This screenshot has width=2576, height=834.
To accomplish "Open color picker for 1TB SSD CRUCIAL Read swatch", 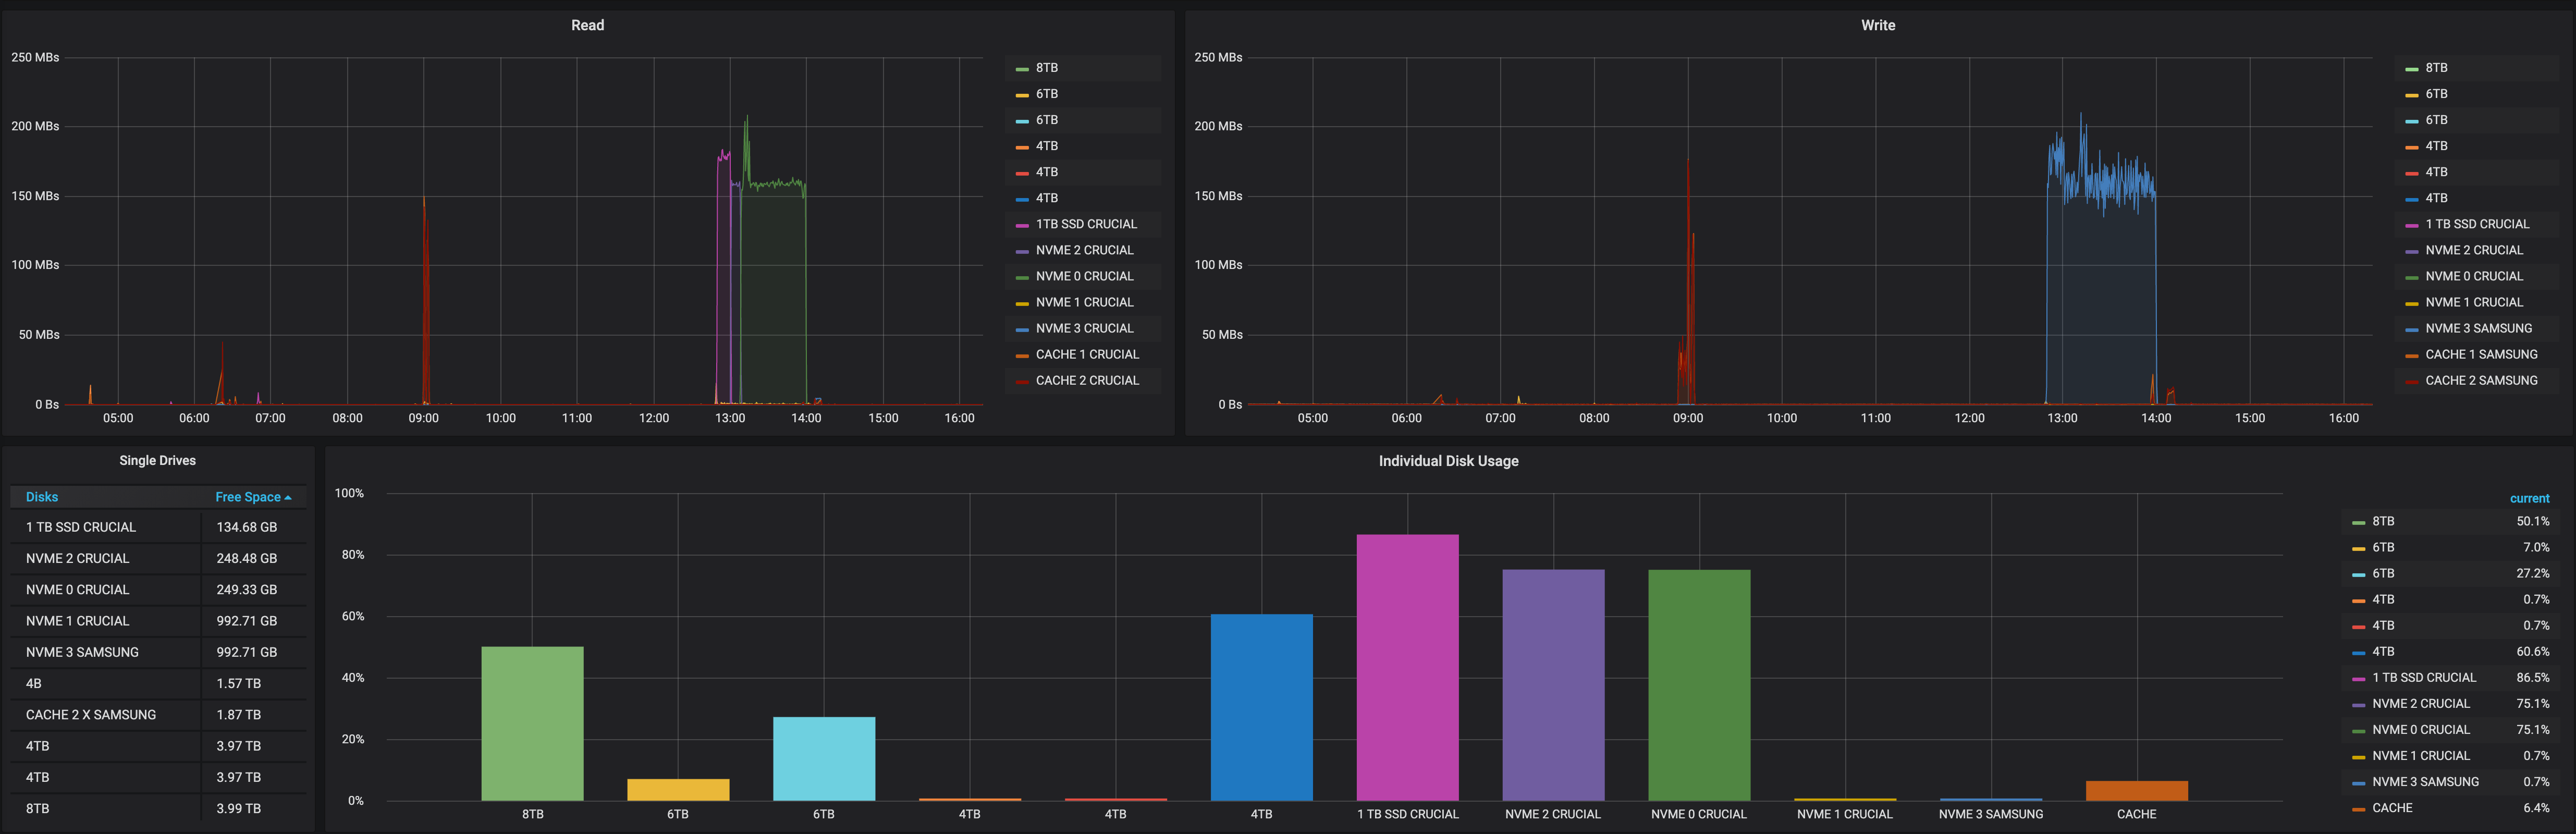I will coord(1021,225).
